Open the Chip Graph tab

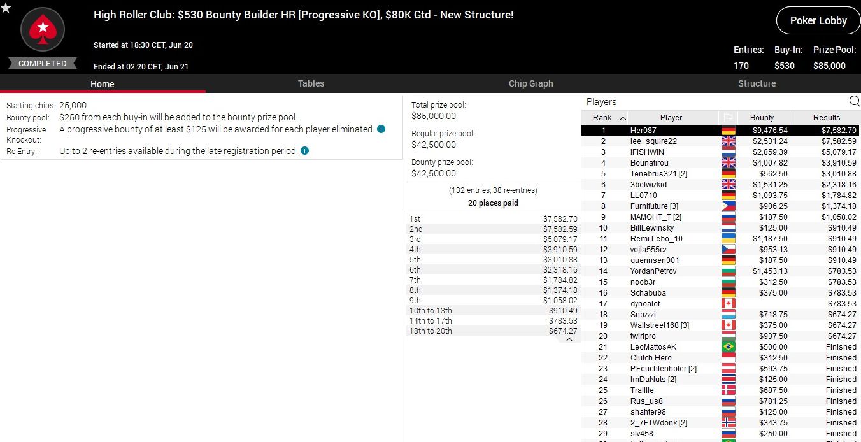(x=530, y=83)
